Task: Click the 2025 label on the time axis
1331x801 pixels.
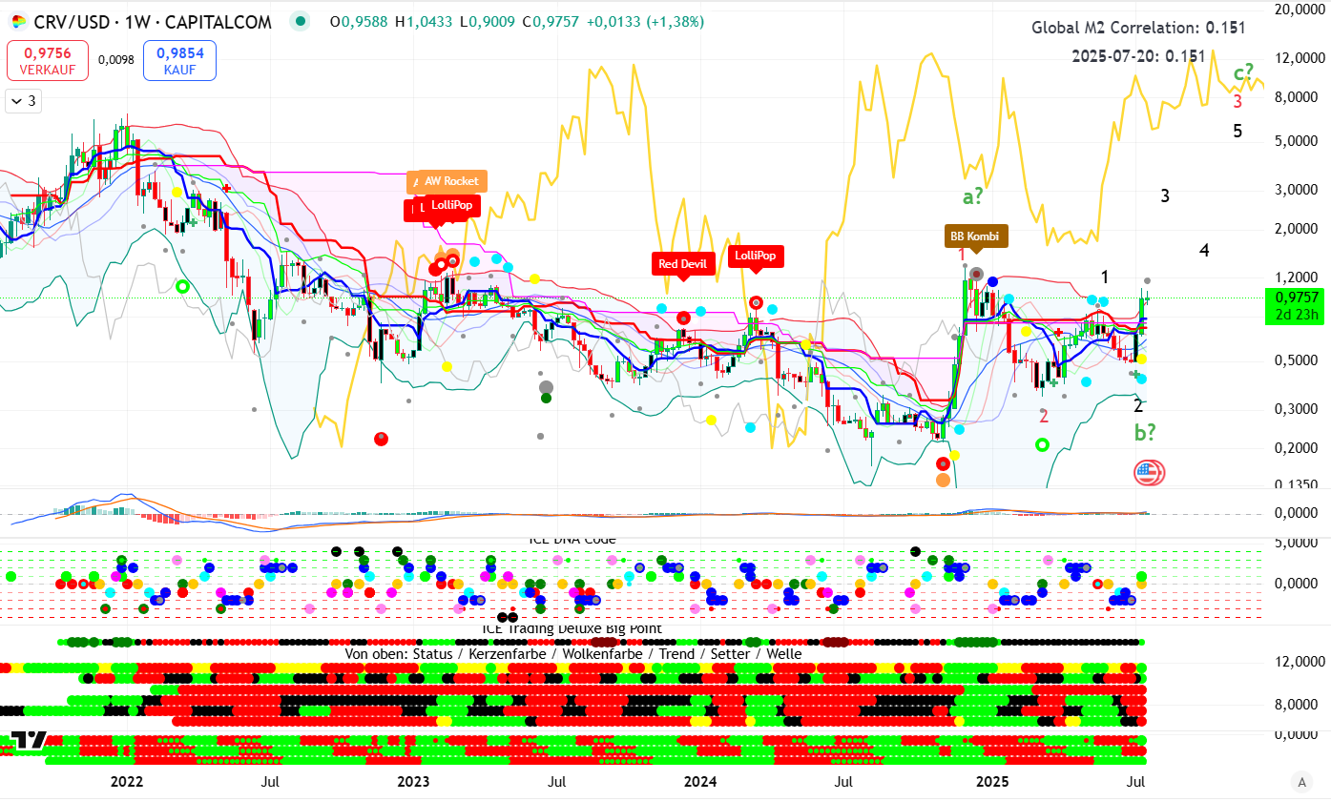Action: pyautogui.click(x=992, y=782)
